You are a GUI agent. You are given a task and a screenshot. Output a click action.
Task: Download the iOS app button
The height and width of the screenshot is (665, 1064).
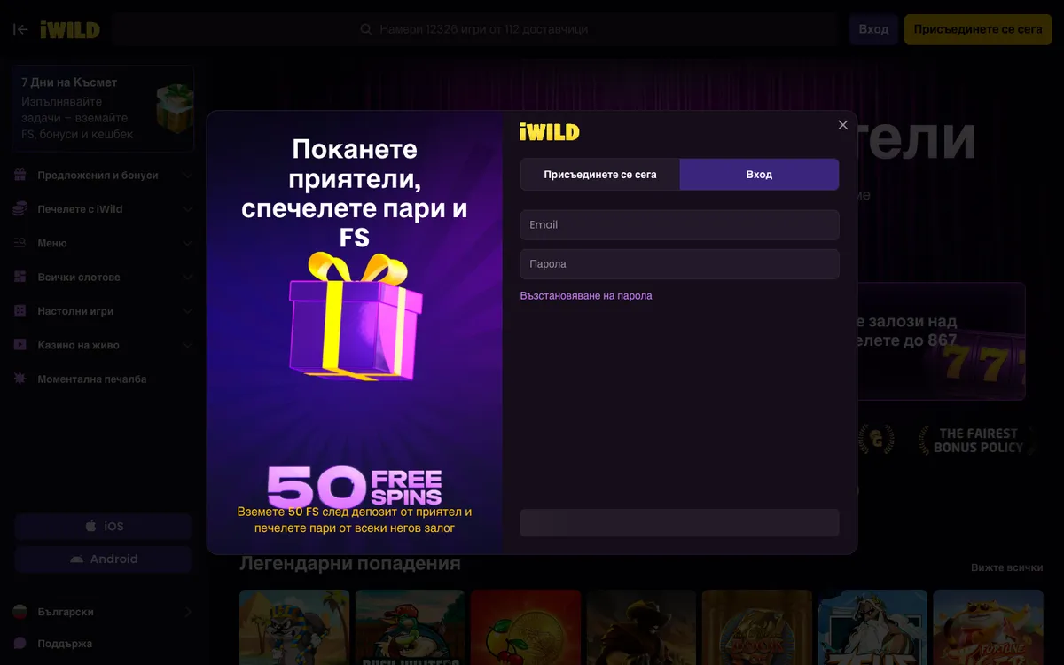103,526
